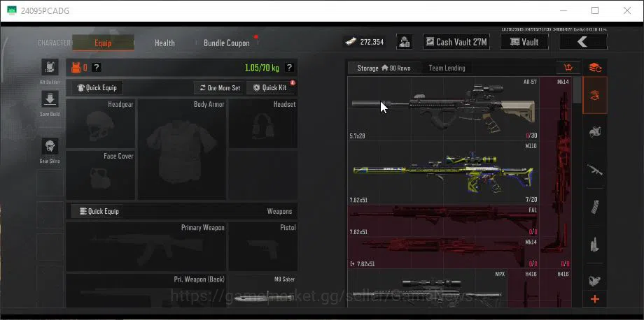Click the Save Build download icon
This screenshot has width=644, height=320.
pyautogui.click(x=50, y=99)
